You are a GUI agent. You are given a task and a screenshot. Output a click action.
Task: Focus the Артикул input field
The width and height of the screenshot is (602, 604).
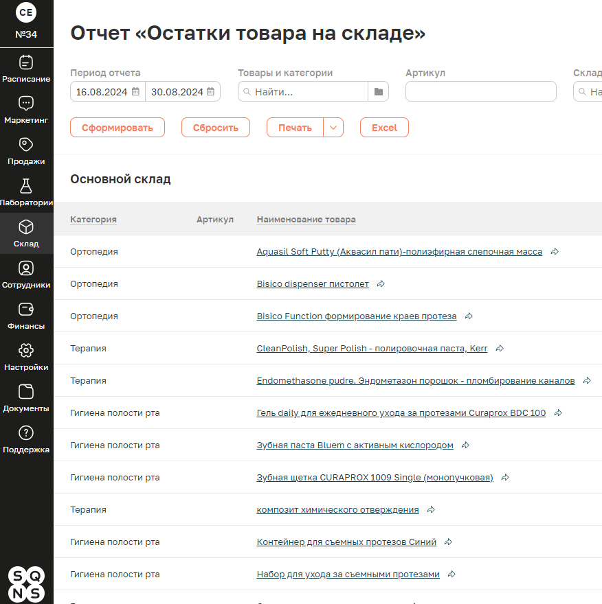[x=481, y=91]
